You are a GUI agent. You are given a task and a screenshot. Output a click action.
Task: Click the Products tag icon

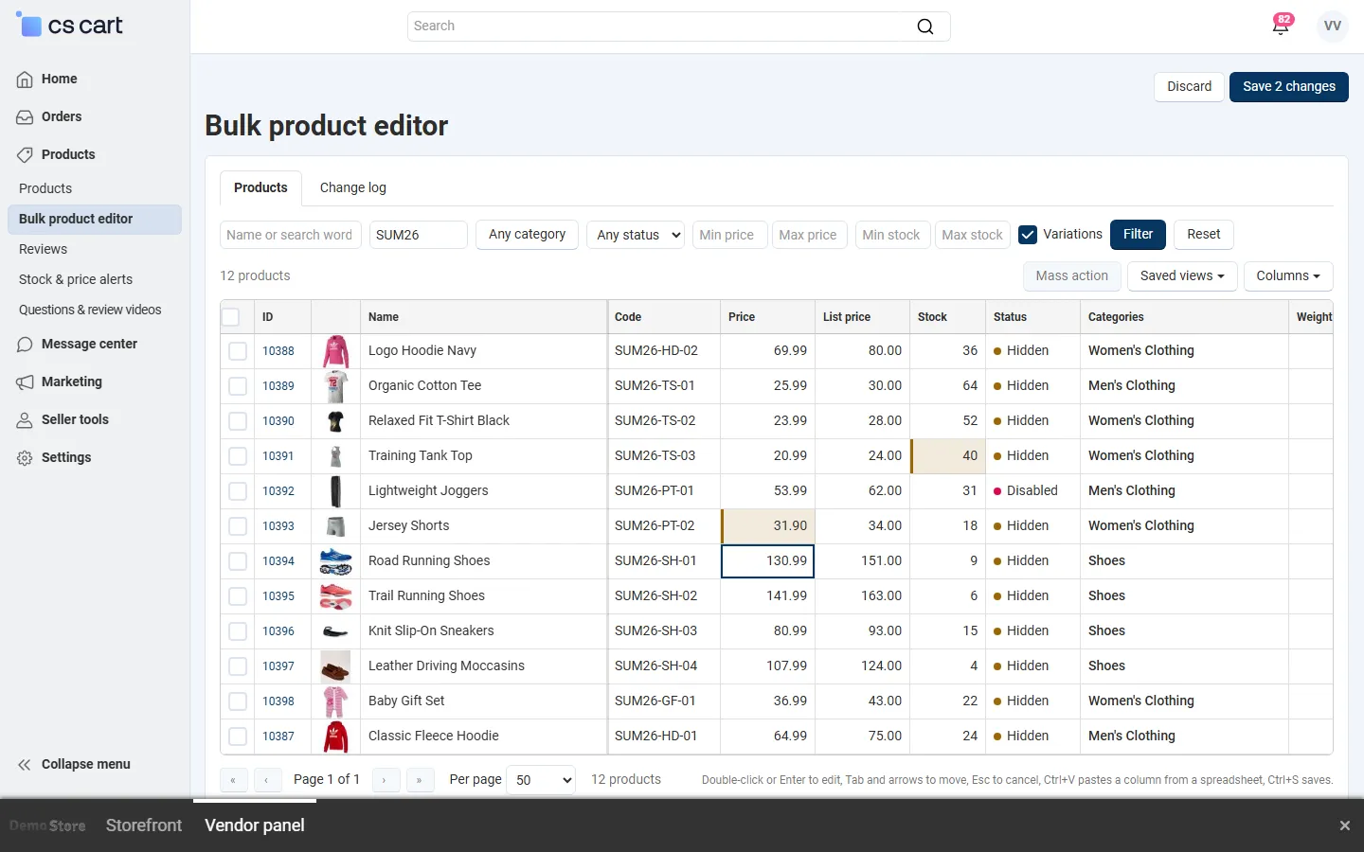point(25,155)
